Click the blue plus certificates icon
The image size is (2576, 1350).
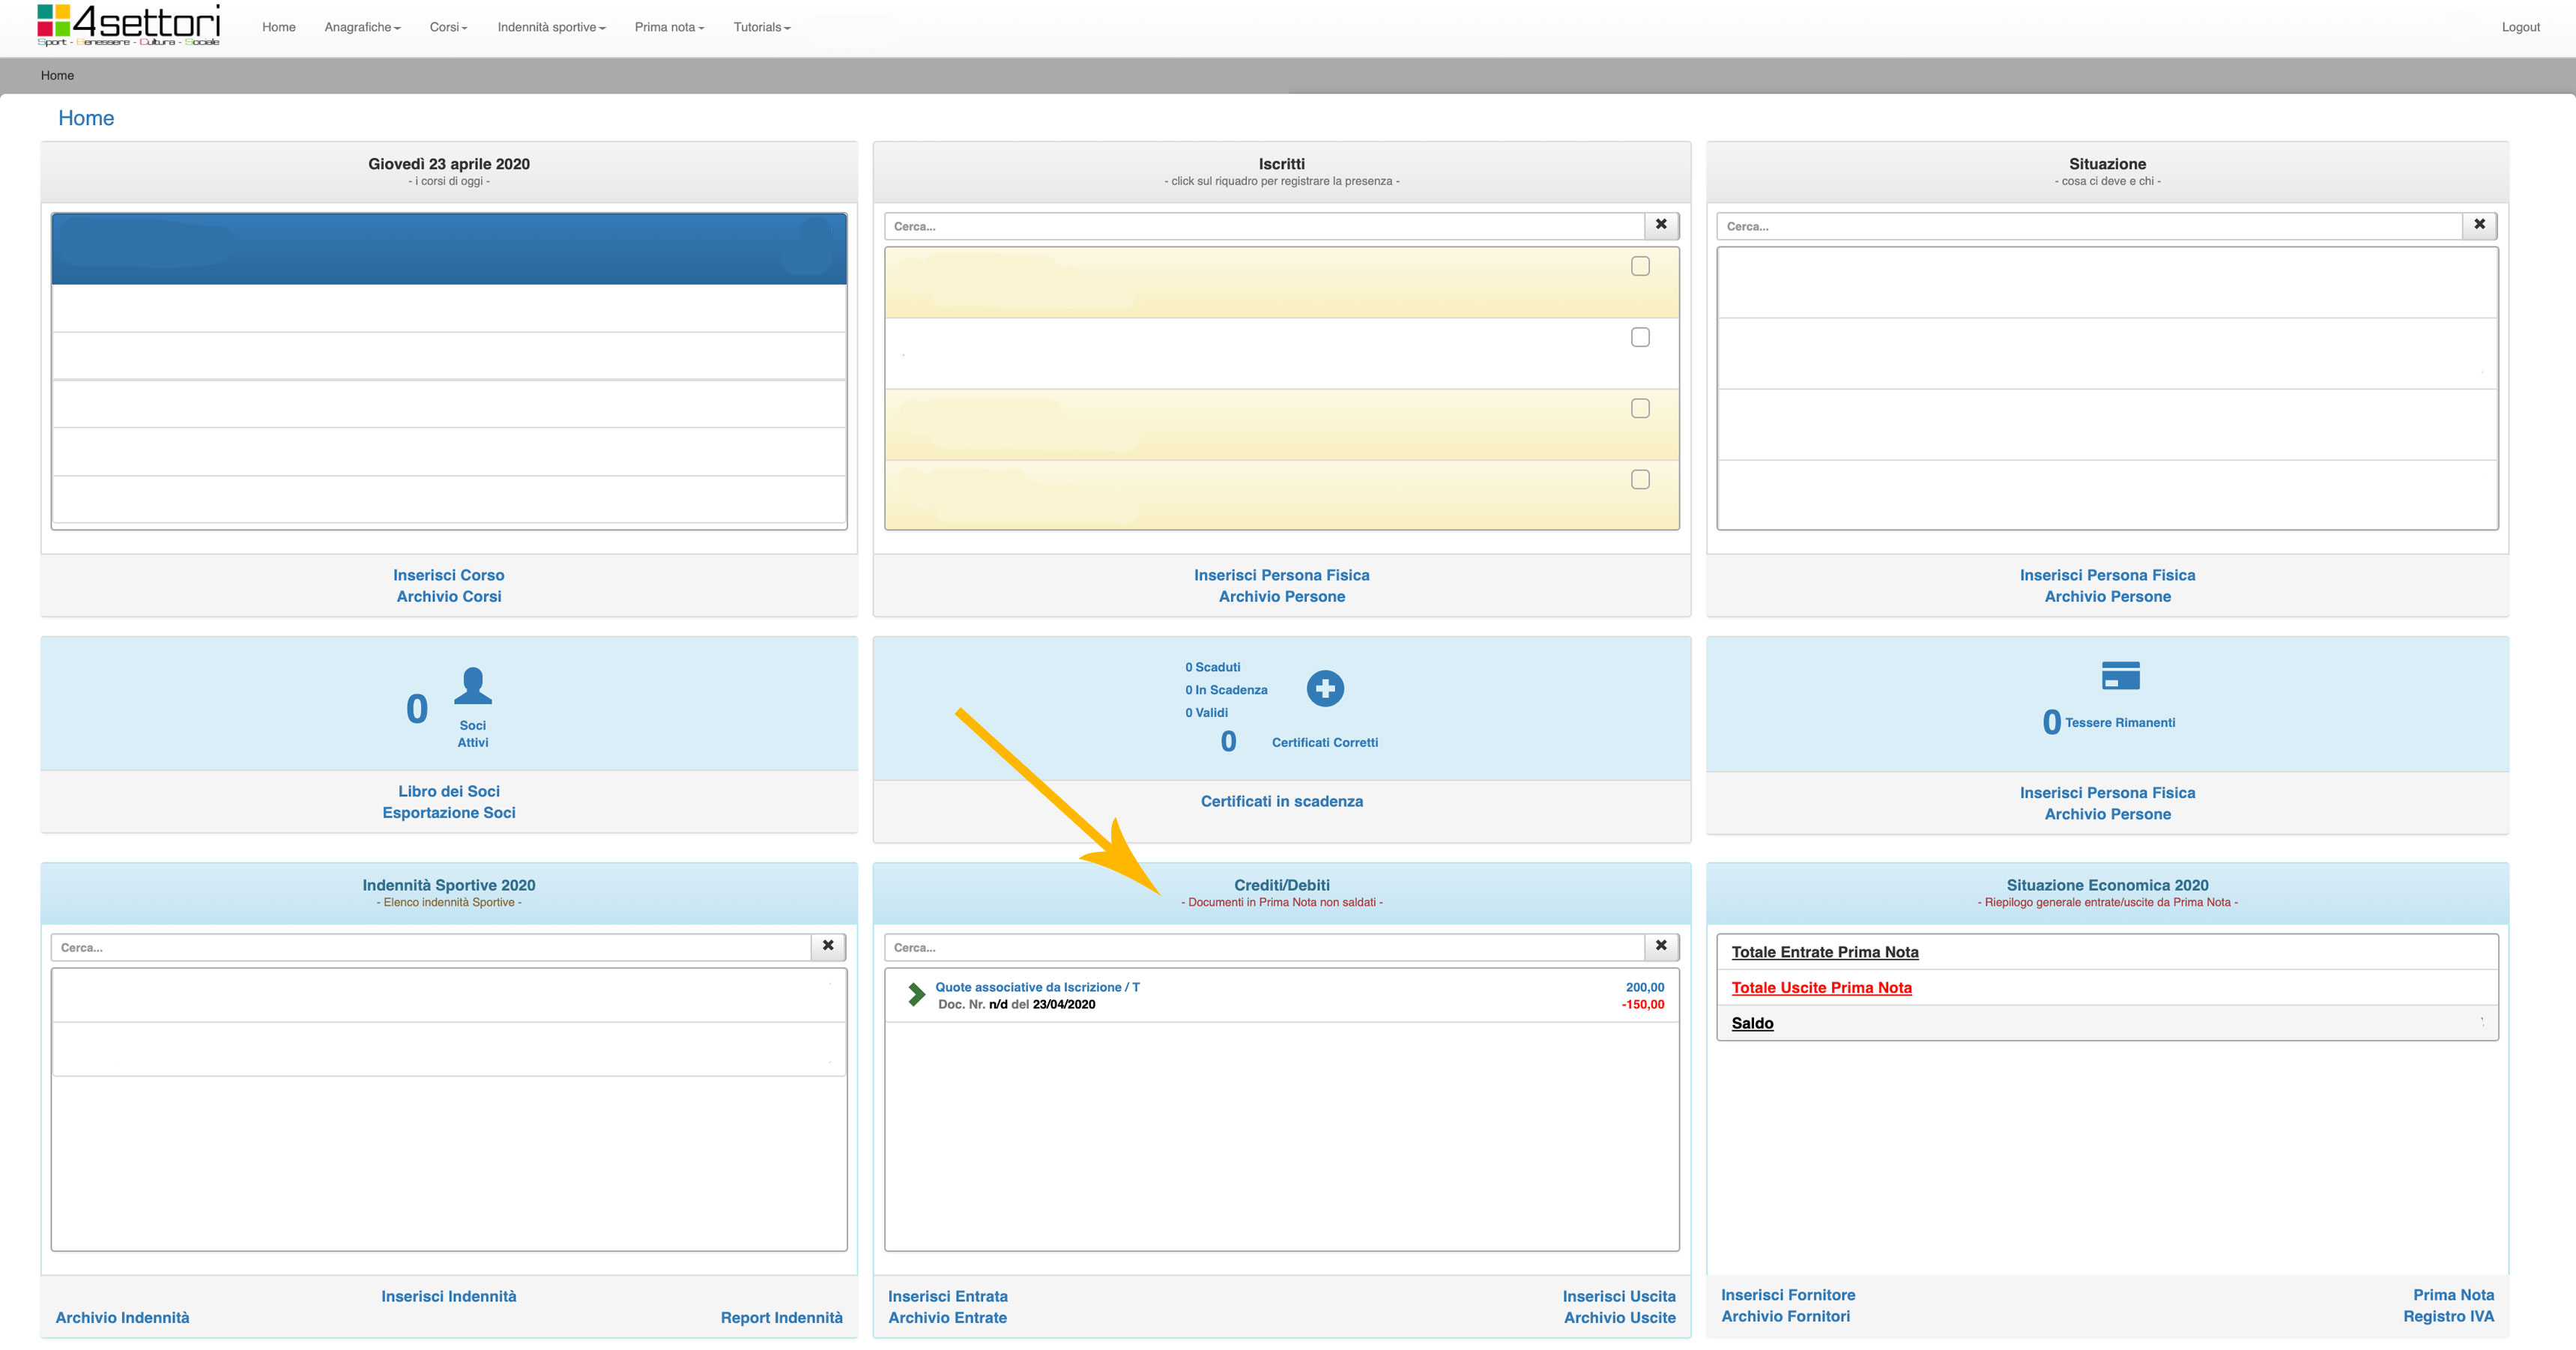(1325, 688)
